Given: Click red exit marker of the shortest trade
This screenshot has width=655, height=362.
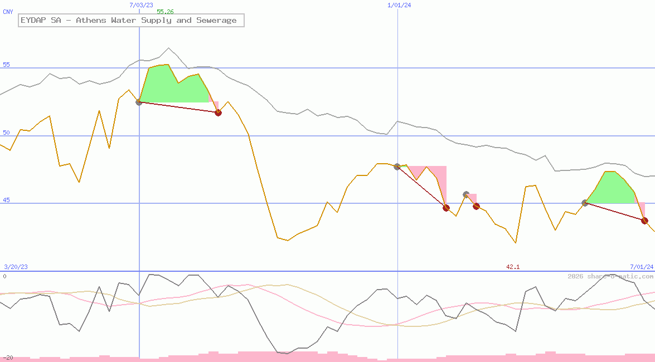Looking at the screenshot, I should click(476, 206).
